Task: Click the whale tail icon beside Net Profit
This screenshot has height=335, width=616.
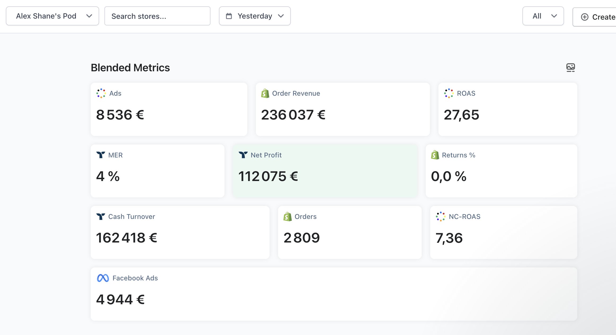Action: tap(243, 155)
